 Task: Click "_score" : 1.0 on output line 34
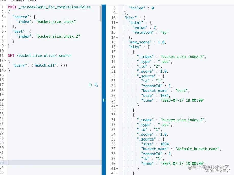[153, 134]
